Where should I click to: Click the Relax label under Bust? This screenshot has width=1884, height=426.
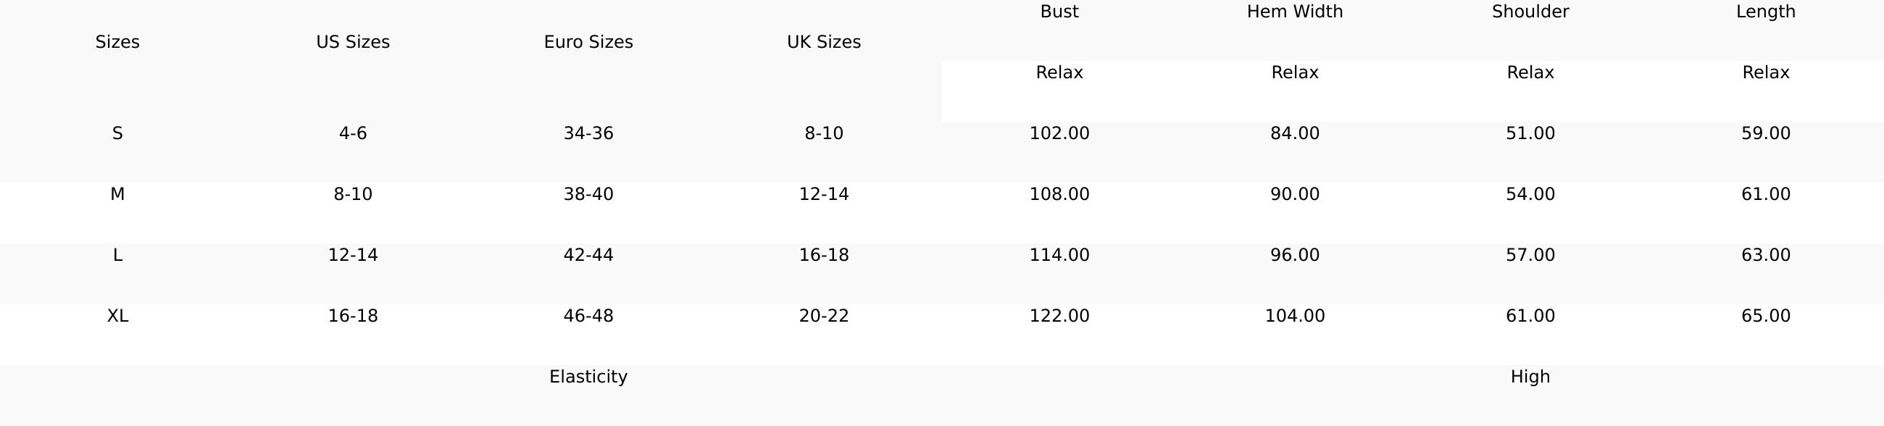[x=1059, y=72]
